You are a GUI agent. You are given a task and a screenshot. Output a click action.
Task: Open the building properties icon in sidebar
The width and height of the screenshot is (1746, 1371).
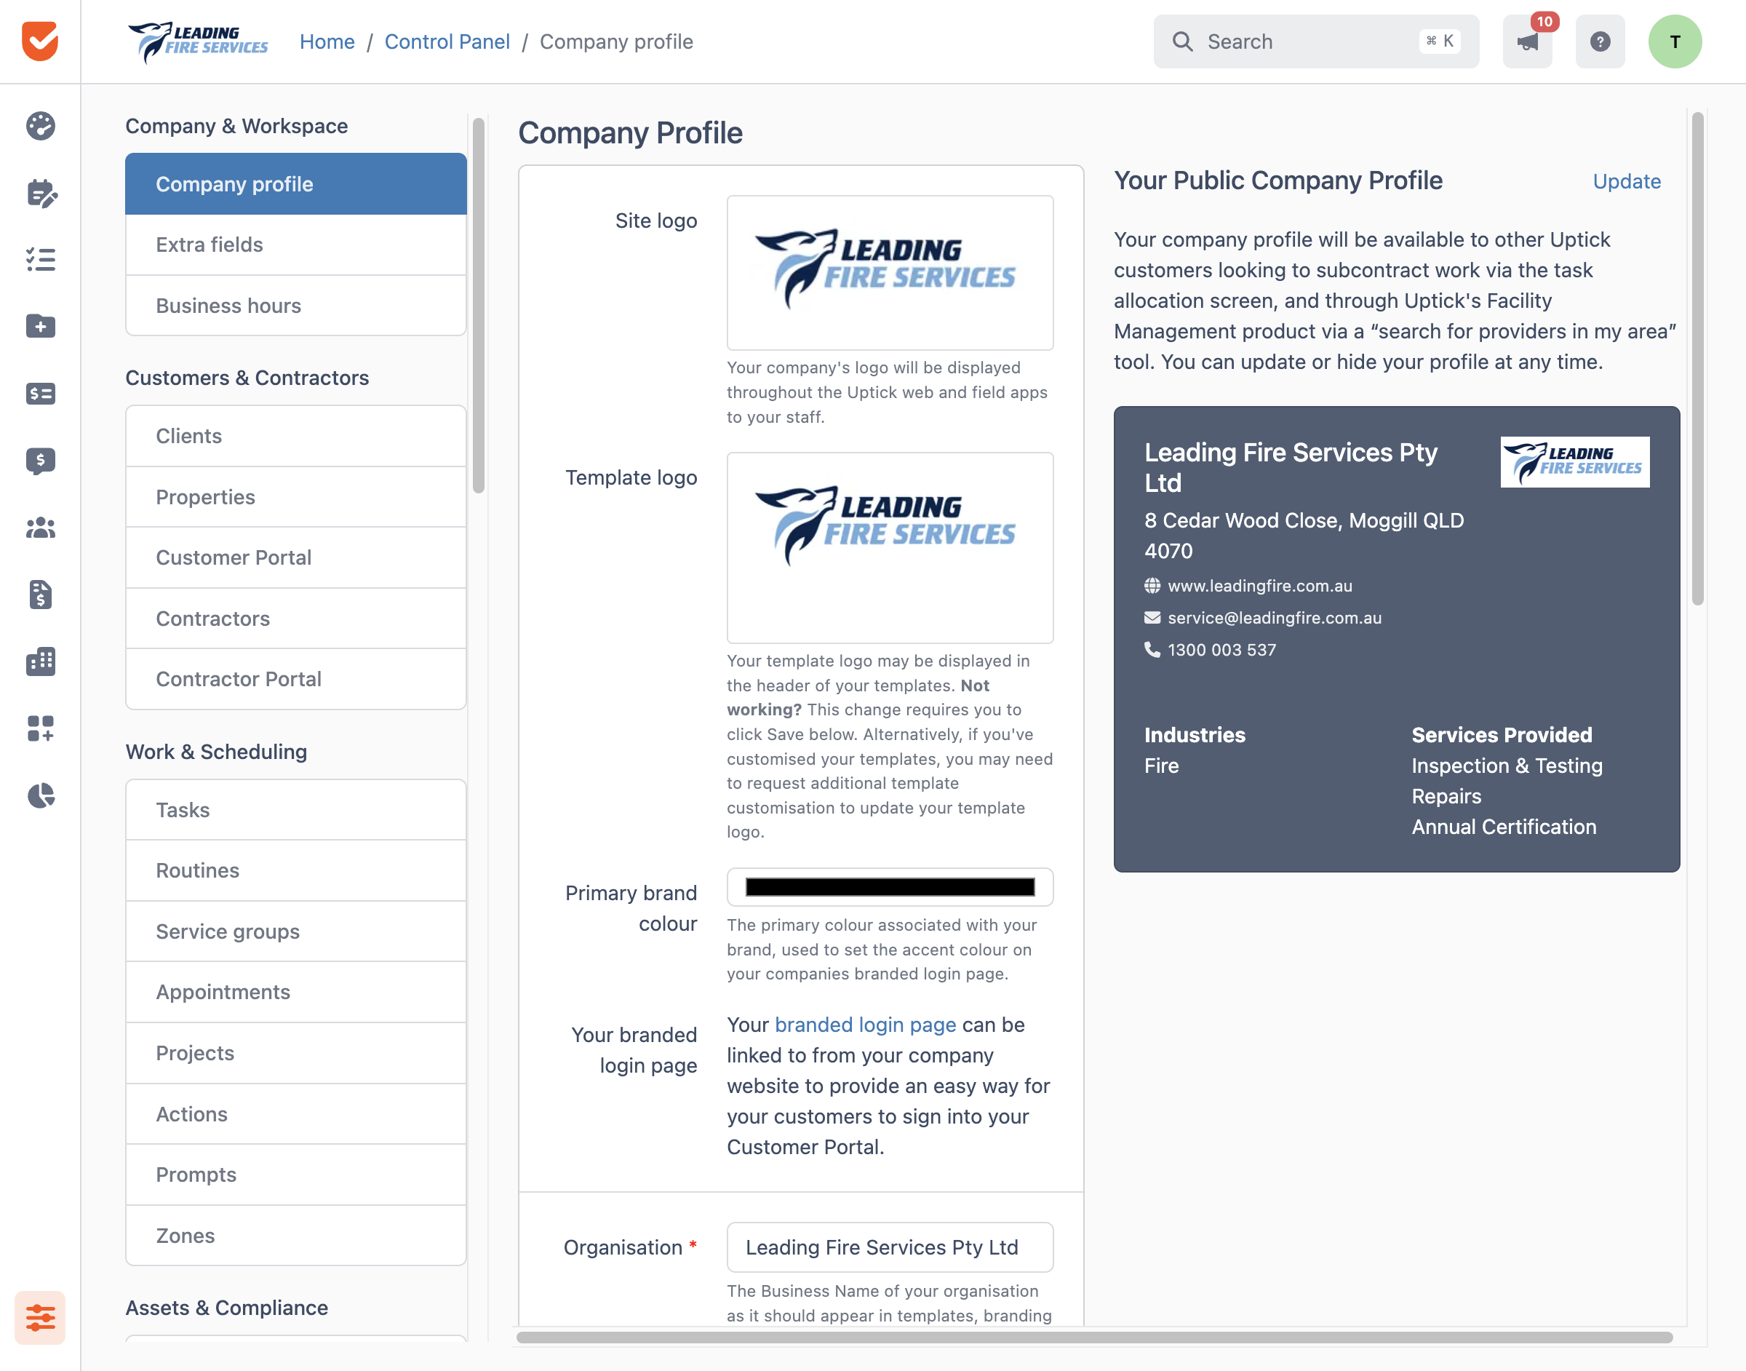40,661
